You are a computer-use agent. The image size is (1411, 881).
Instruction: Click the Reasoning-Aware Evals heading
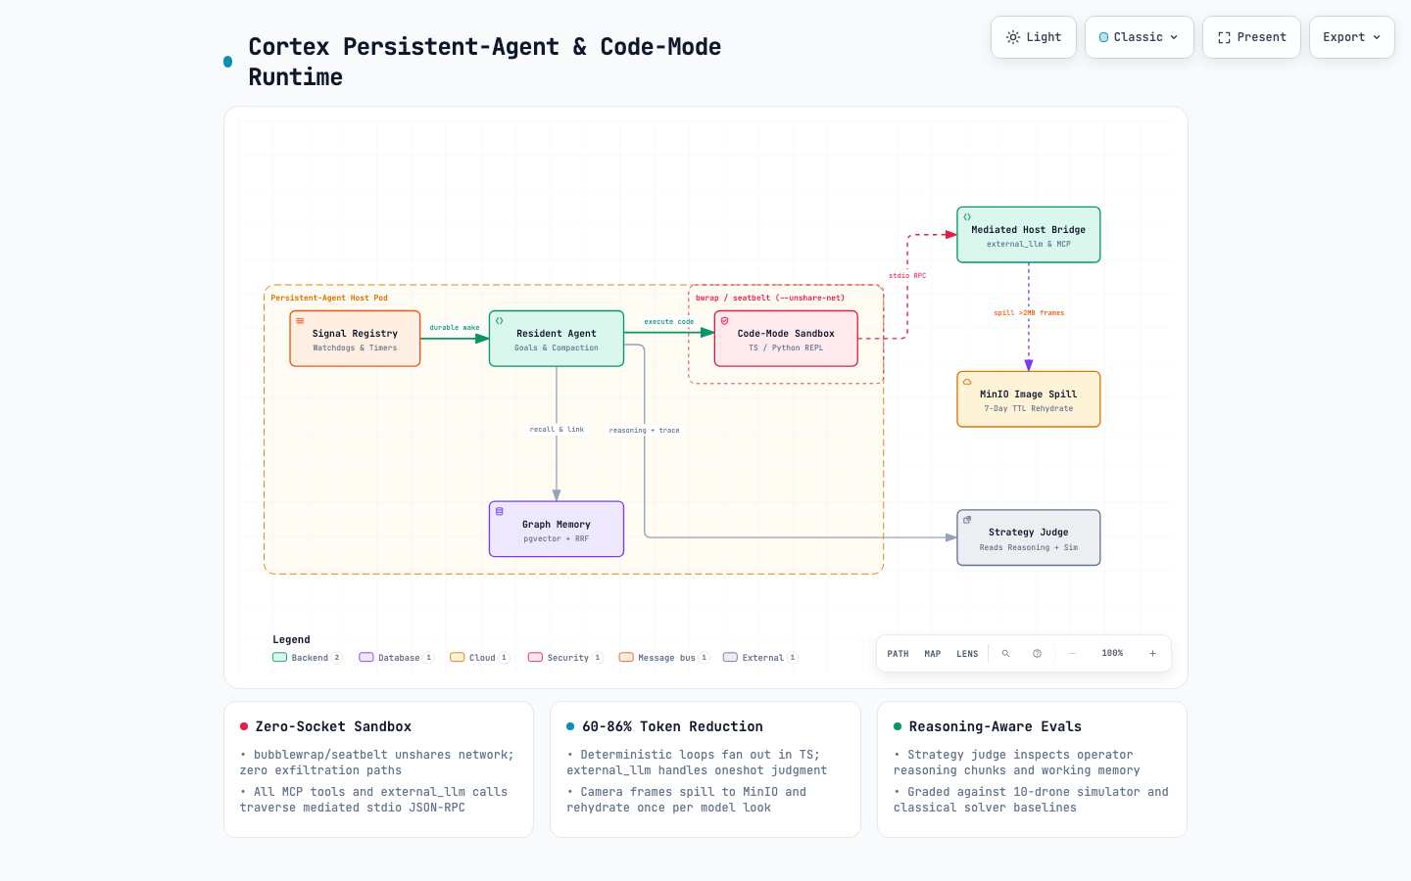point(996,726)
